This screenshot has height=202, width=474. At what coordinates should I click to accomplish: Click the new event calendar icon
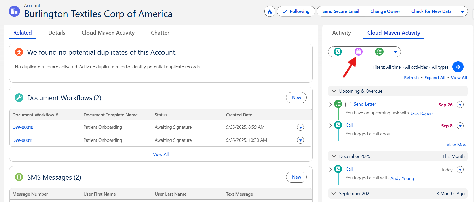(x=359, y=52)
